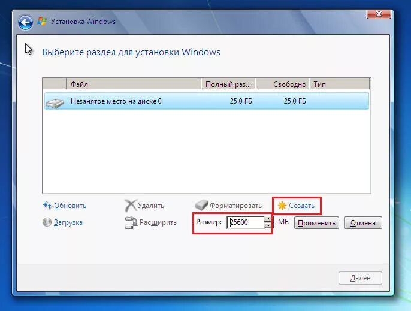Click the Применить button
Image resolution: width=411 pixels, height=311 pixels.
pos(316,223)
